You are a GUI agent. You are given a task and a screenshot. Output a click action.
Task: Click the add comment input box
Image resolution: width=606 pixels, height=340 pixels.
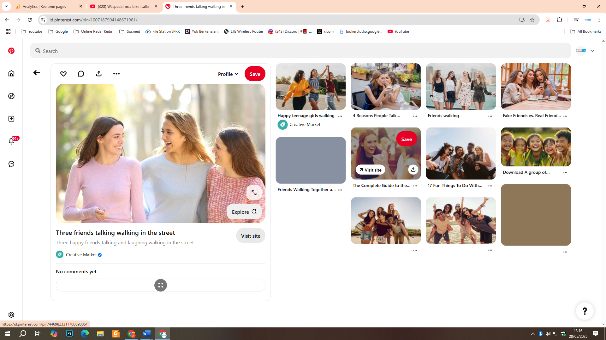(161, 285)
